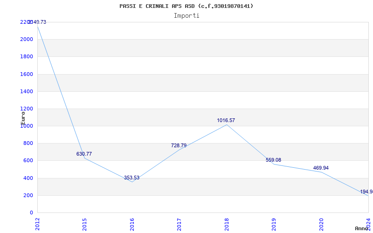This screenshot has height=233, width=373.
Task: Click the 353.53 data label
Action: (131, 178)
